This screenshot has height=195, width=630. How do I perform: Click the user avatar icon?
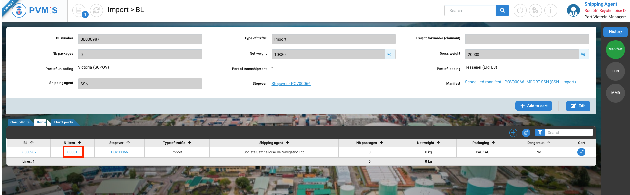(573, 10)
